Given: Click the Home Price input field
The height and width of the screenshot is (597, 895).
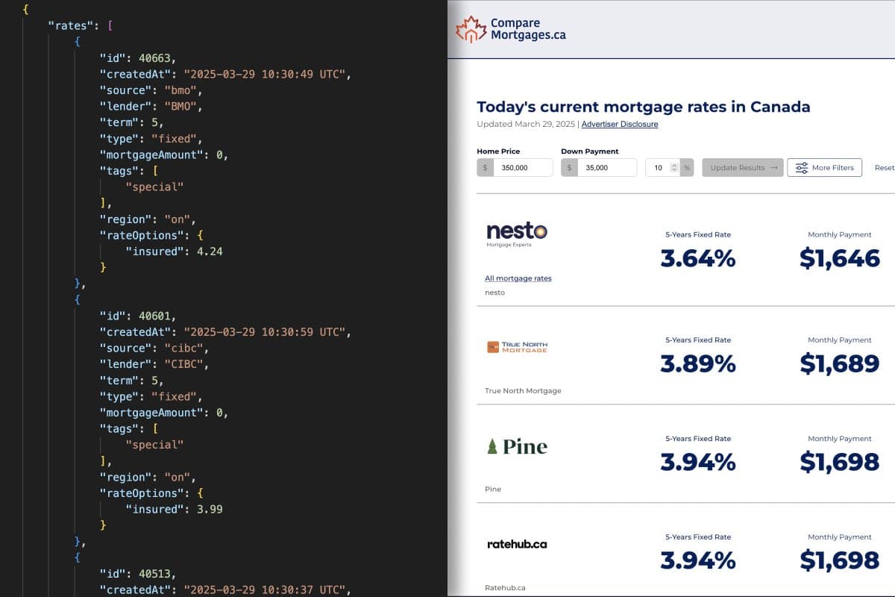Looking at the screenshot, I should [x=522, y=168].
